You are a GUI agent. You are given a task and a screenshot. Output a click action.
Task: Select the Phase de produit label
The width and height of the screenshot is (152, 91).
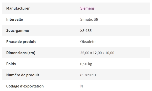[21, 42]
